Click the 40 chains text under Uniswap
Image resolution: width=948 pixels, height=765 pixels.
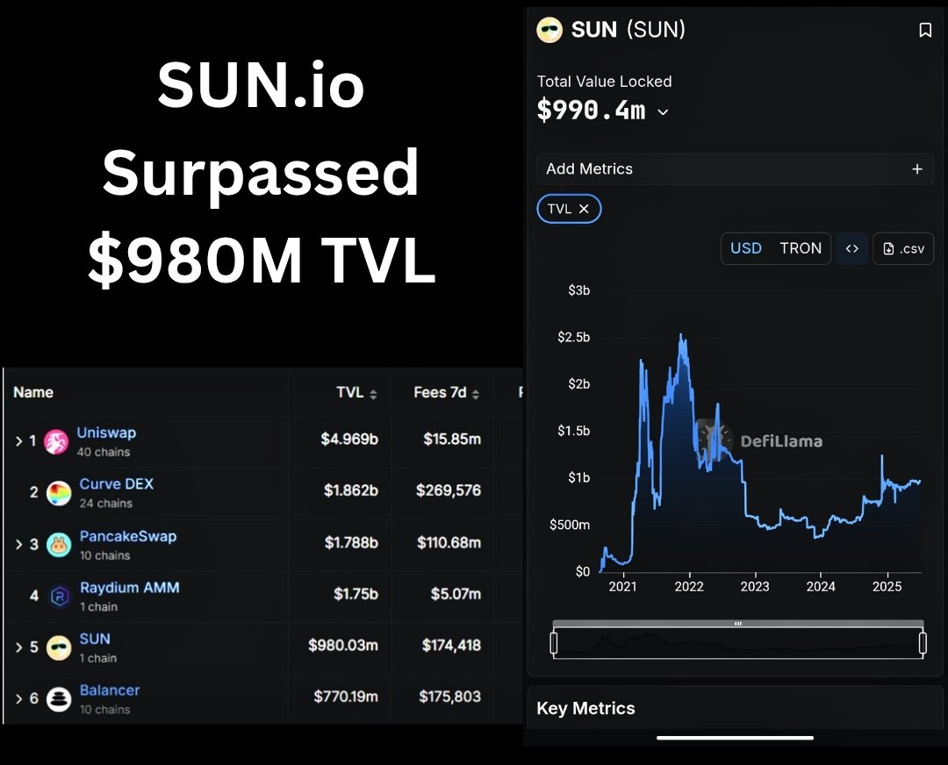104,452
